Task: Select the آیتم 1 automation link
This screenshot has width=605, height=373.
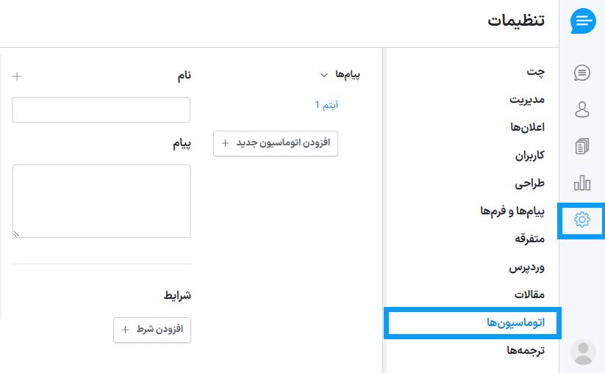Action: (326, 105)
